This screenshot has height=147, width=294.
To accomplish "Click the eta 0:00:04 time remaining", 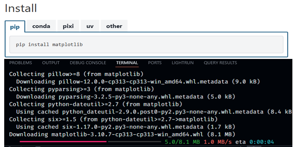I will click(x=255, y=142).
